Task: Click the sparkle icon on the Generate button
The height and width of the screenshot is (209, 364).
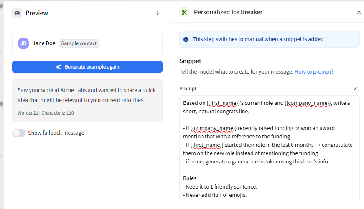Action: point(59,67)
